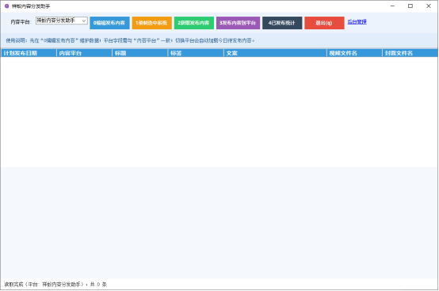The image size is (439, 291).
Task: Click the purple app icon in title bar
Action: (x=6, y=6)
